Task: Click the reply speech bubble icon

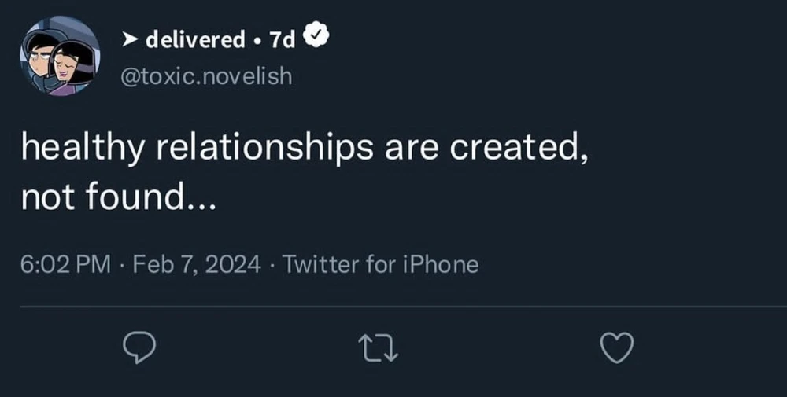Action: [x=139, y=348]
